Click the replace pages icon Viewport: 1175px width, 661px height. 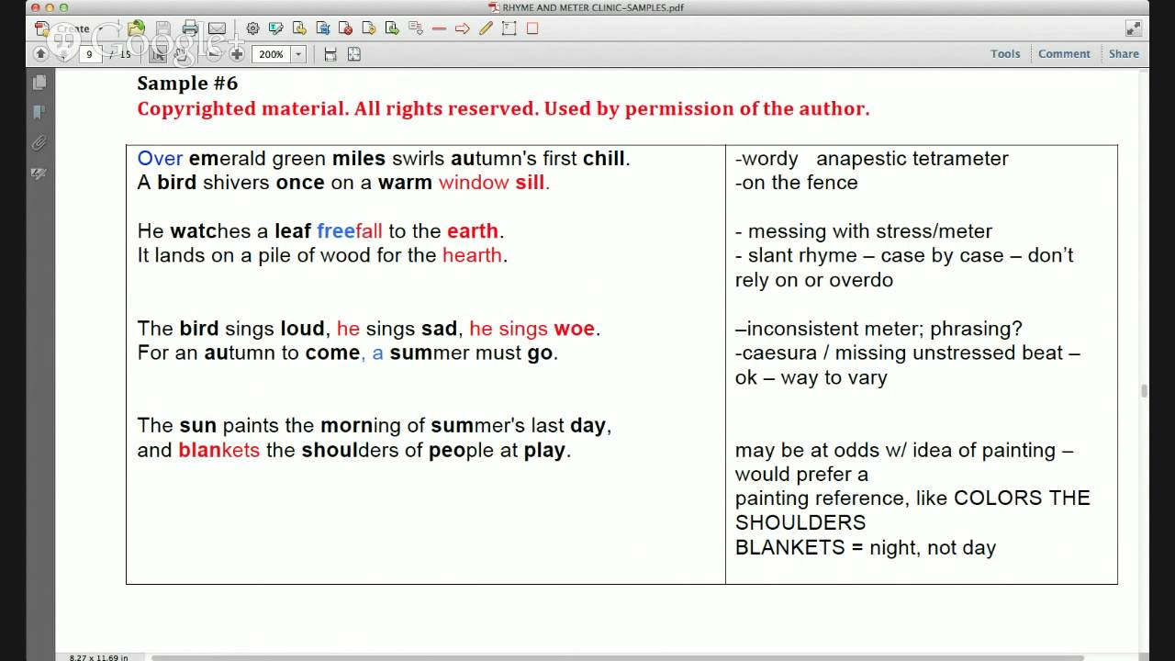322,28
